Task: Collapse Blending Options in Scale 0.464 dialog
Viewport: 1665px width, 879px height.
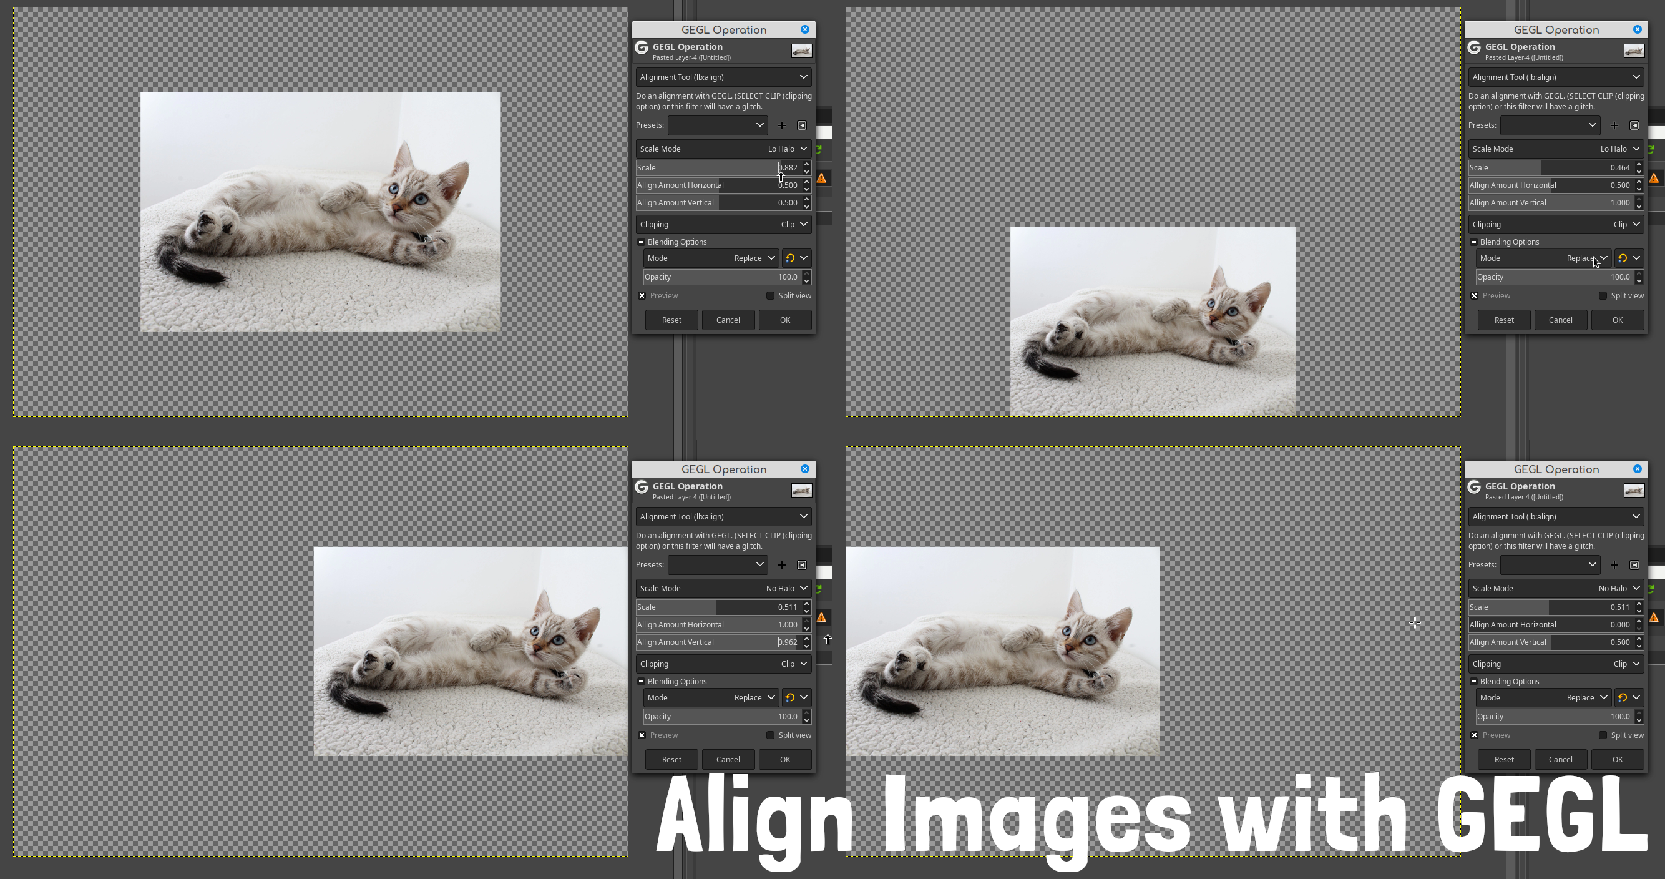Action: tap(1473, 242)
